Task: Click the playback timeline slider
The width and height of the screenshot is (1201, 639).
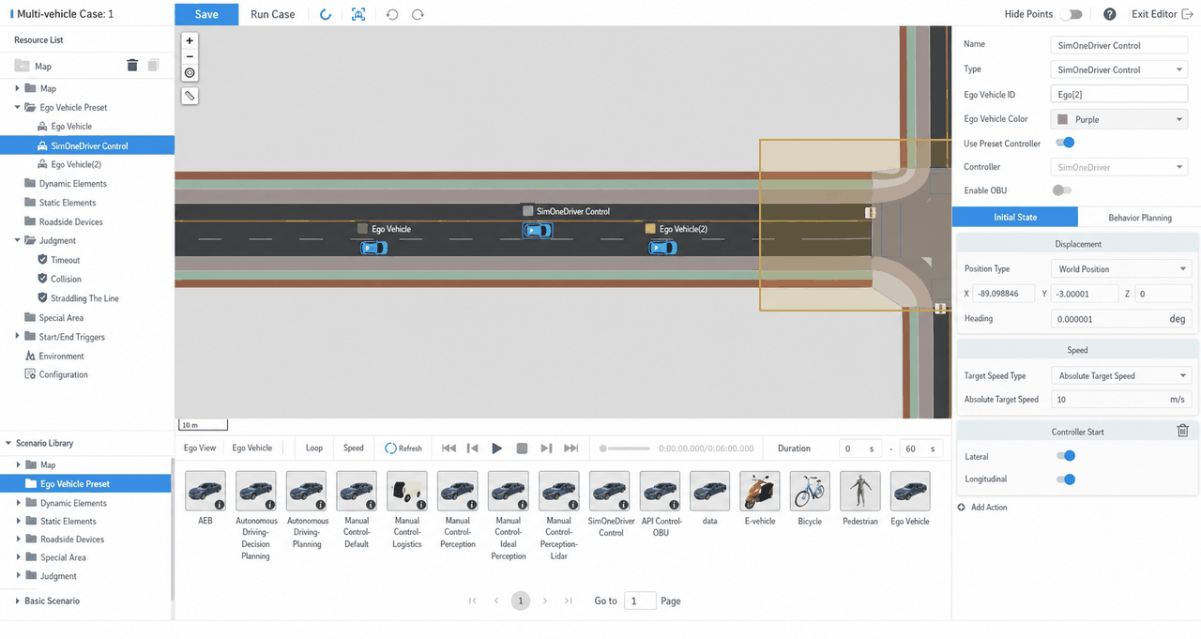Action: pyautogui.click(x=625, y=449)
